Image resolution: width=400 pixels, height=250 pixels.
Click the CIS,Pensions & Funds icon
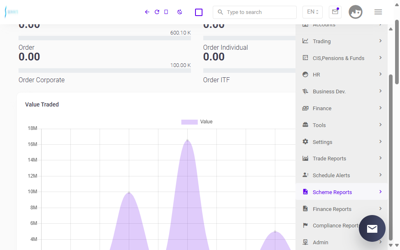click(305, 58)
